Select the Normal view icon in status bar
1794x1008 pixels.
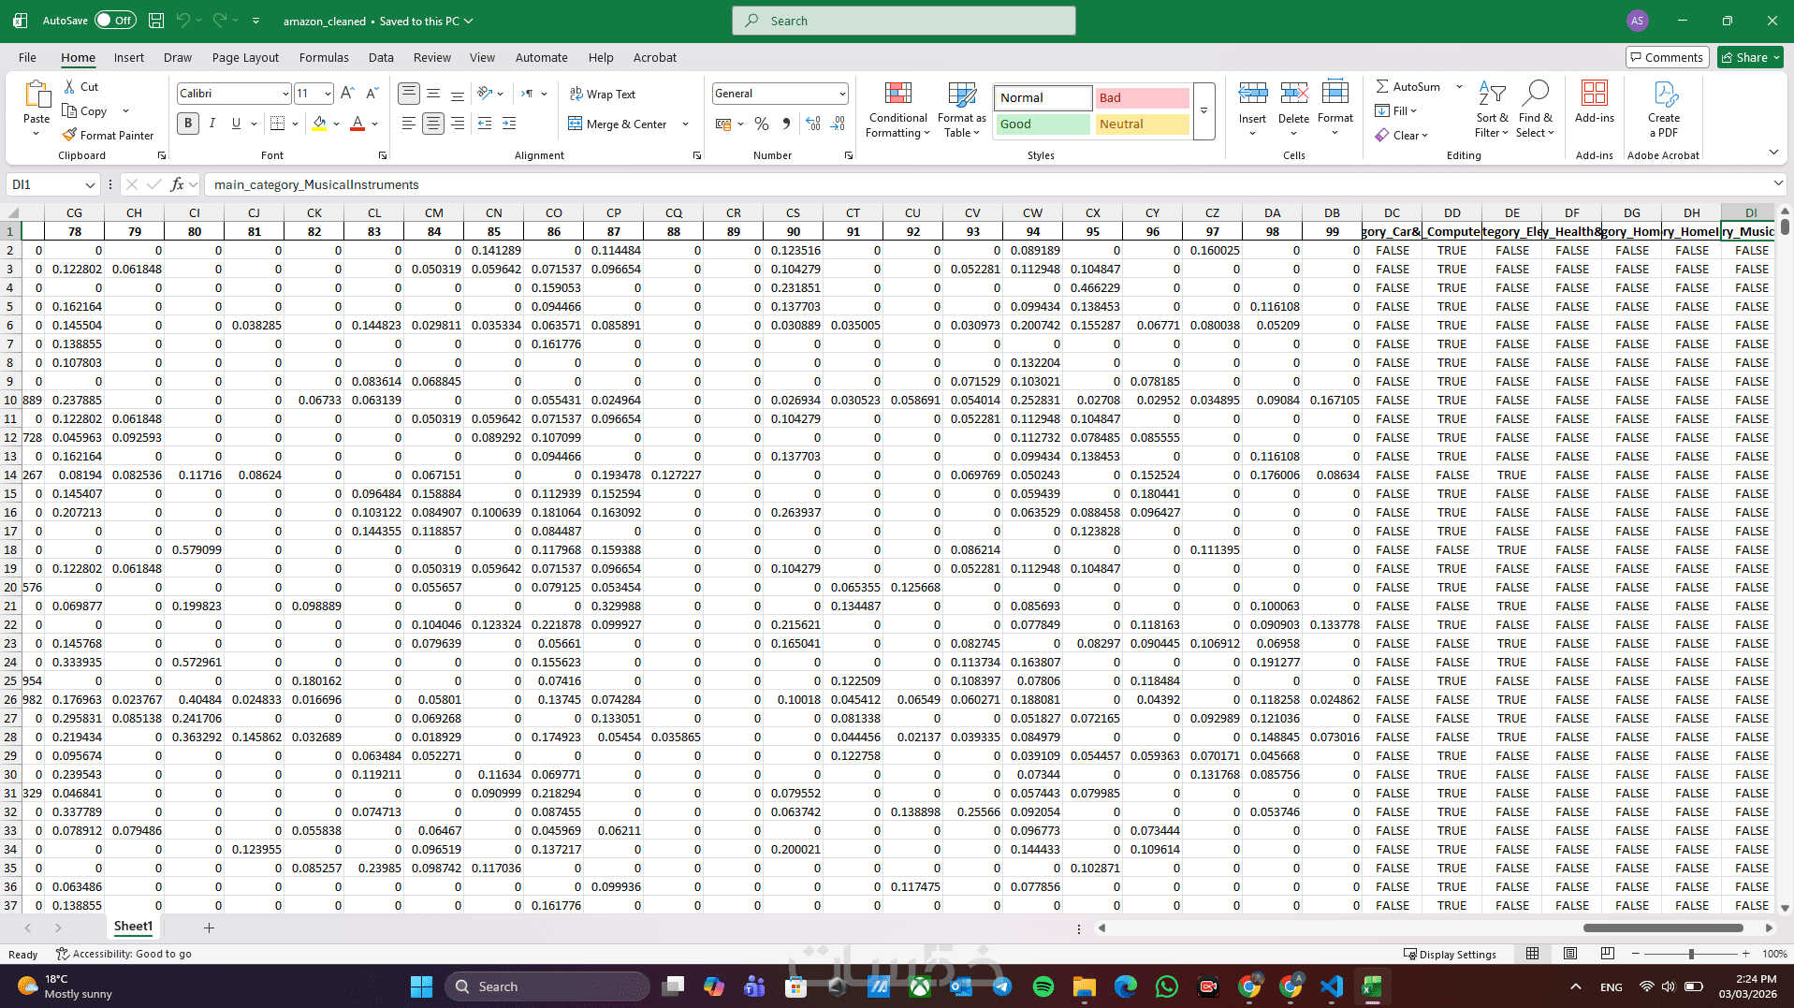[1532, 954]
